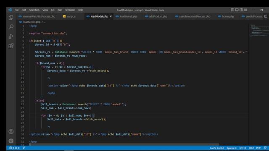
Task: Click $brands_data fetch_assoc line
Action: click(x=78, y=71)
